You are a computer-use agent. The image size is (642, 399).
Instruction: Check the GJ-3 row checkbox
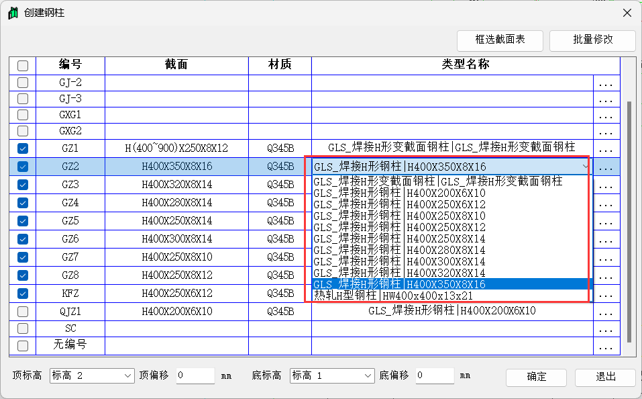point(23,99)
